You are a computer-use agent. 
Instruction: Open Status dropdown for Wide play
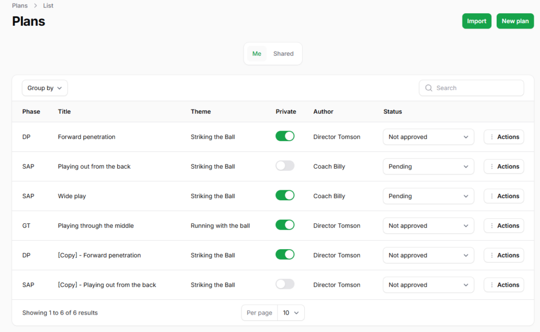(x=428, y=196)
